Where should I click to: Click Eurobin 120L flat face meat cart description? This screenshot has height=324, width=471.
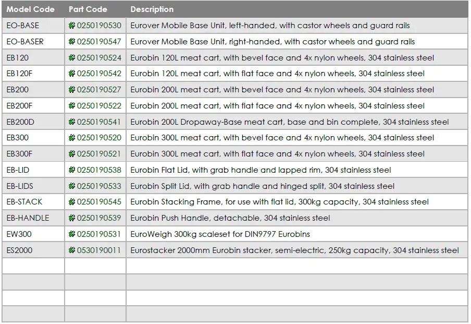click(277, 74)
